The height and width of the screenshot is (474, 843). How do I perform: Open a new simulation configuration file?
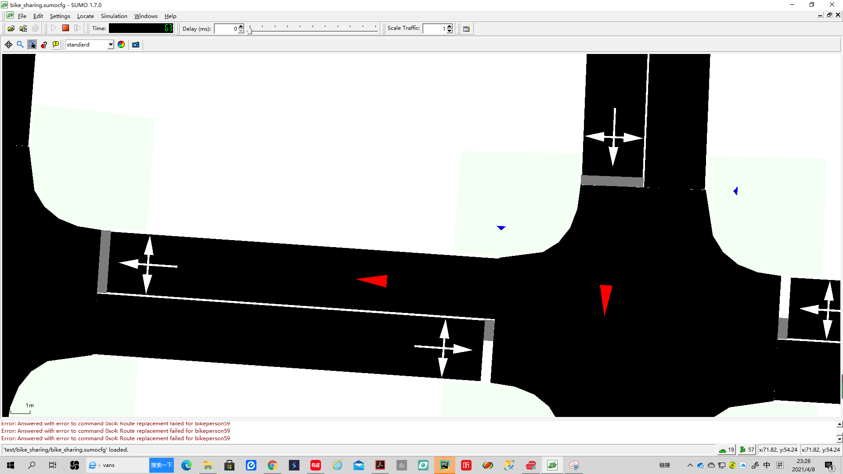pos(11,28)
